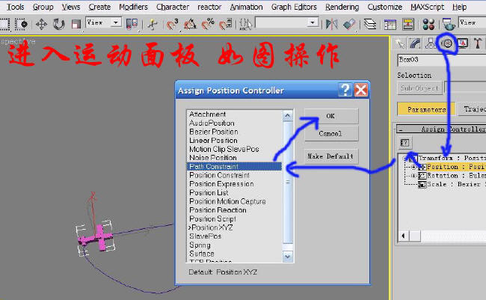Activate the Select and Move tool
The height and width of the screenshot is (300, 486).
pos(41,24)
